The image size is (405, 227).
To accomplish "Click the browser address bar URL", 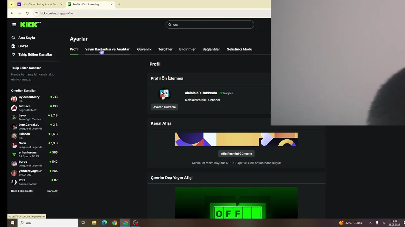I will click(57, 13).
